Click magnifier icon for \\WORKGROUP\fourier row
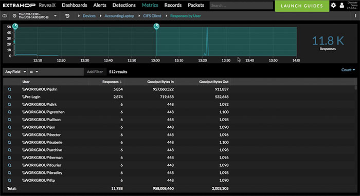360x196 pixels. point(9,165)
